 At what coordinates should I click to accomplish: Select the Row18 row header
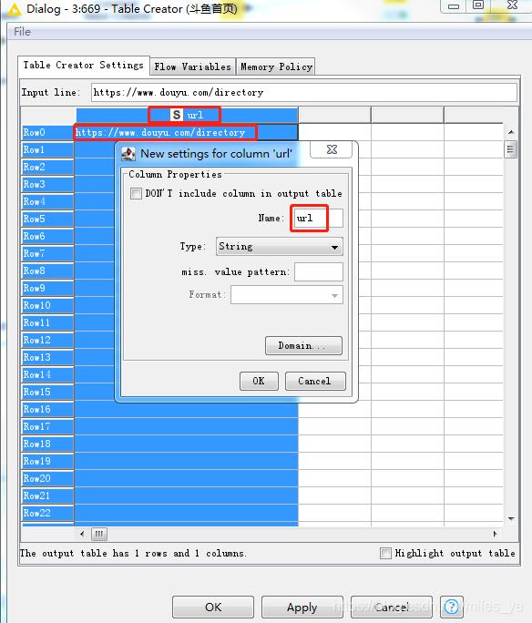click(x=47, y=444)
